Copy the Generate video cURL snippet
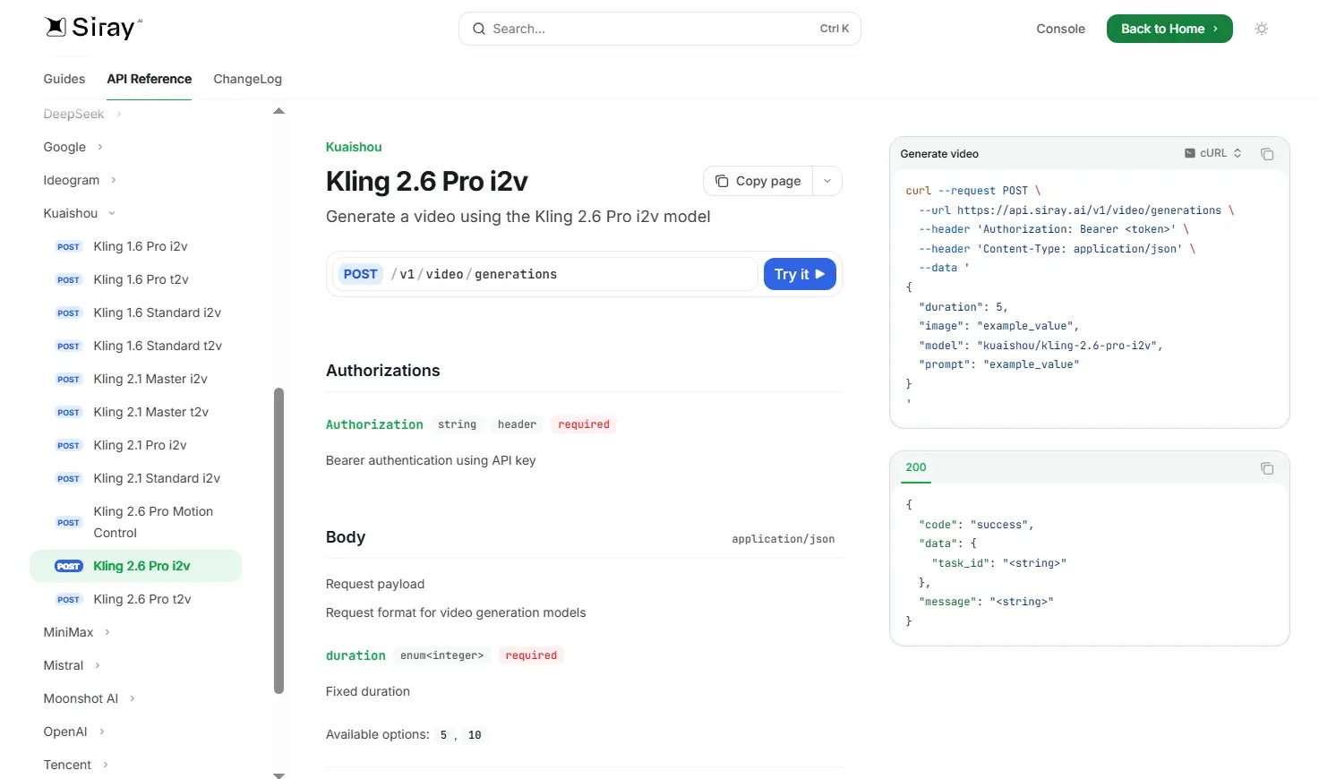The image size is (1319, 779). [x=1267, y=153]
